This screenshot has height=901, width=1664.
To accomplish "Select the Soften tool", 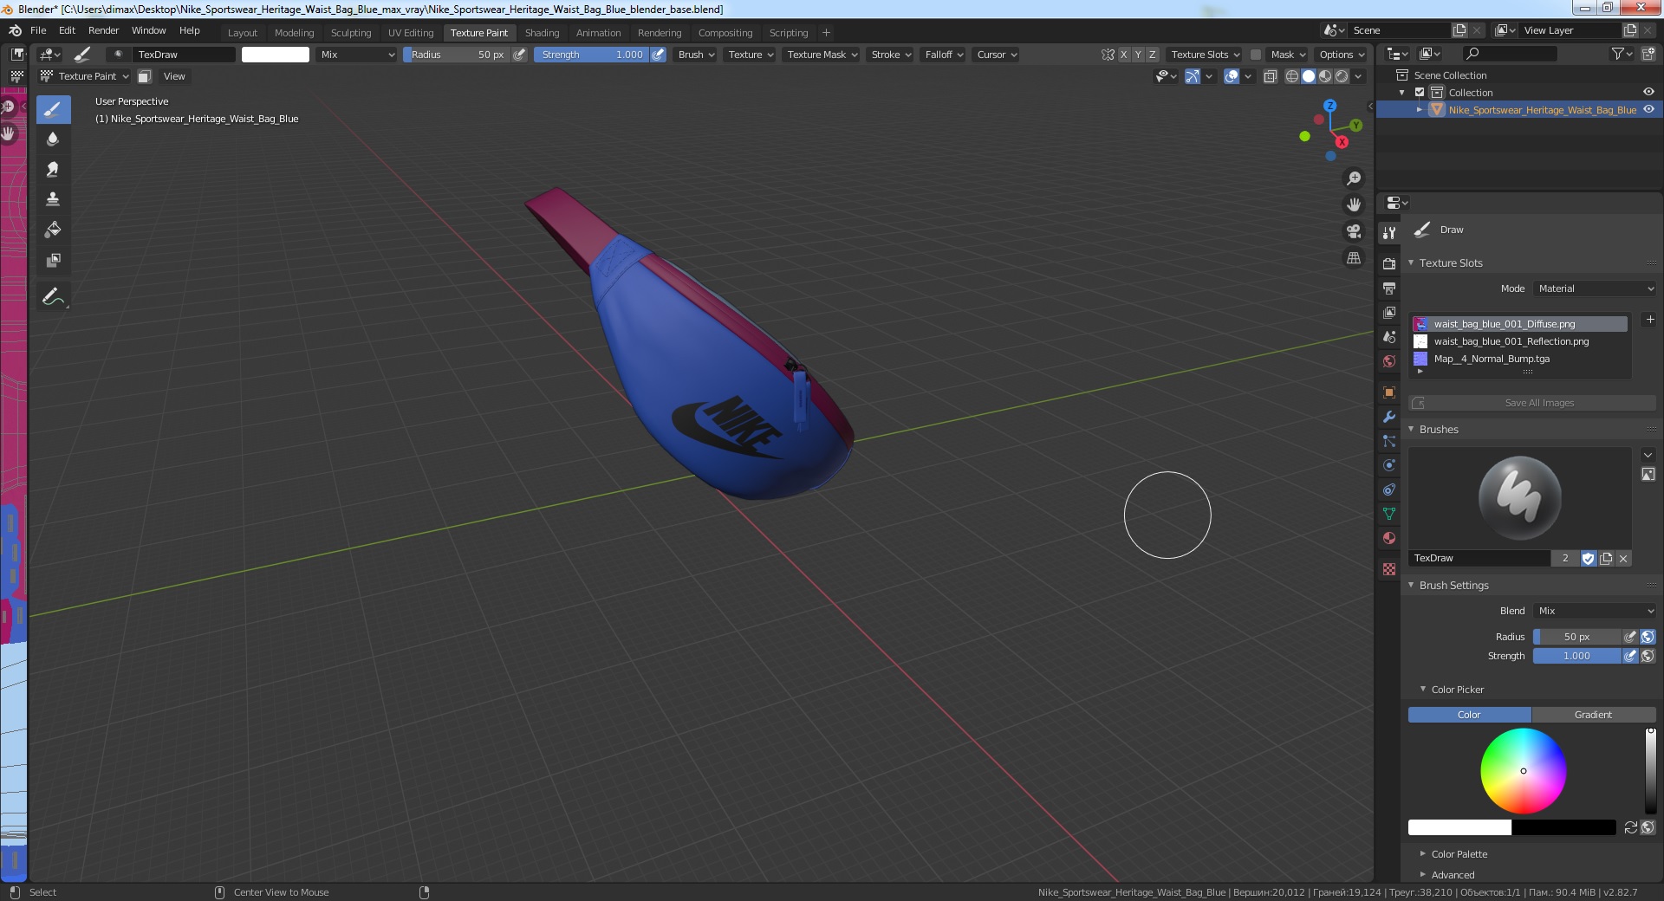I will (x=53, y=139).
